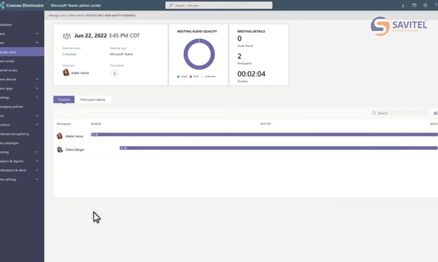Screen dimensions: 438x262
Task: Click Adele Vance's timeline bar
Action: point(264,134)
